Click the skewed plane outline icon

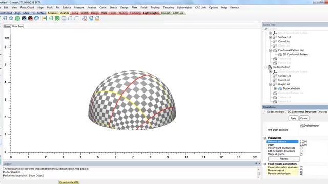(77, 18)
